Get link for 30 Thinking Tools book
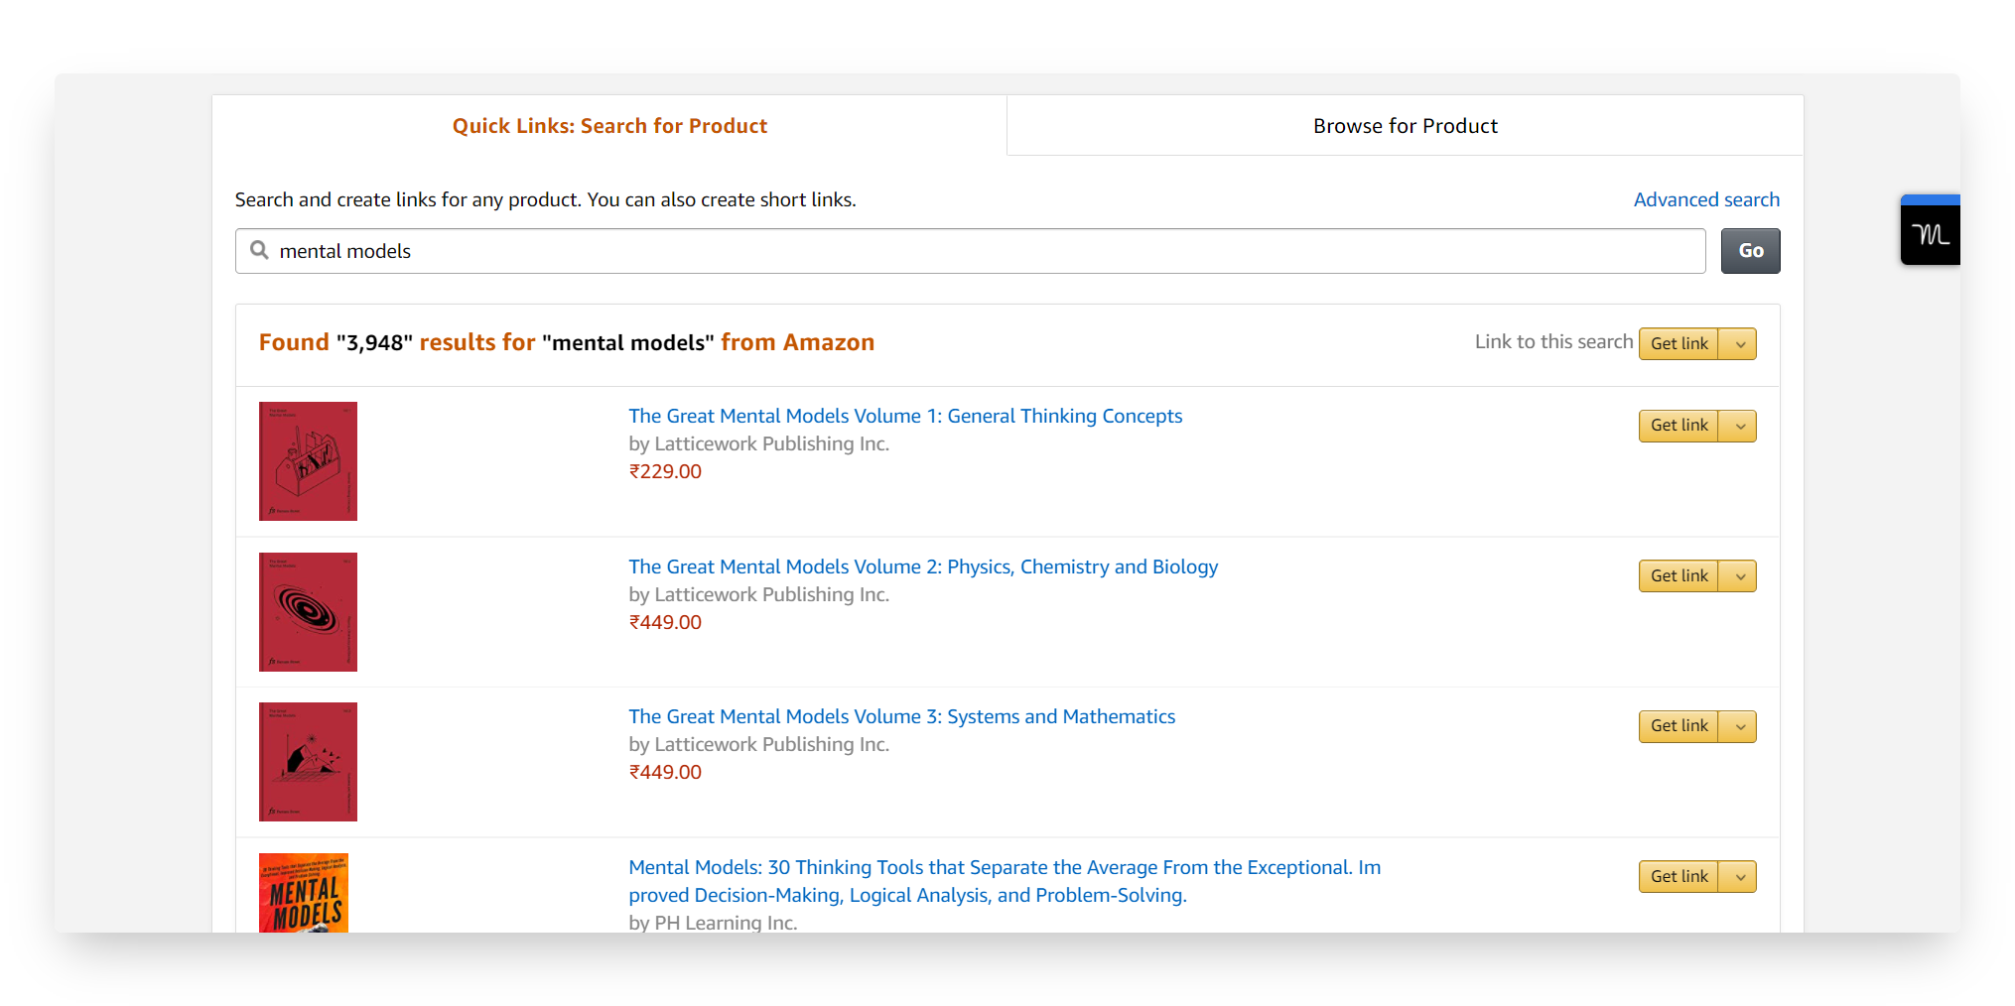The width and height of the screenshot is (2015, 1006). point(1679,876)
